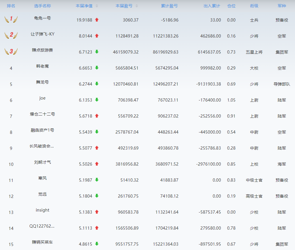Screen dimensions: 295x250
Task: Sort by 本届净值 column arrows
Action: click(97, 6)
